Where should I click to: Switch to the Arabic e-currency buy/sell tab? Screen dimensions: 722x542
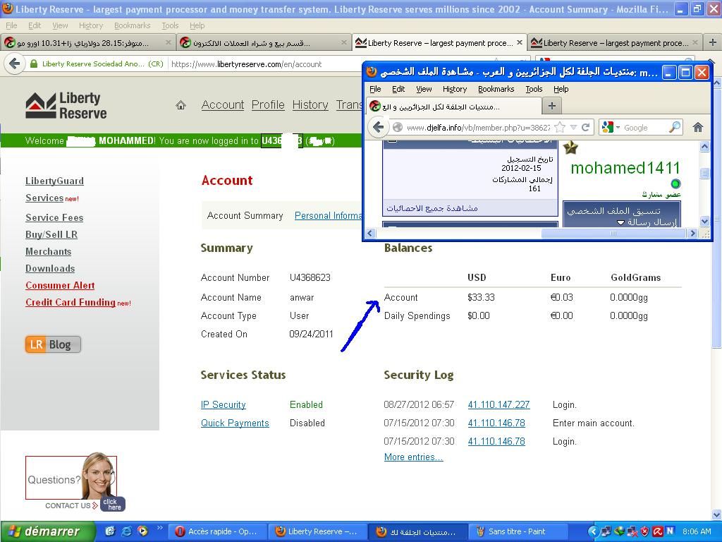(x=263, y=42)
